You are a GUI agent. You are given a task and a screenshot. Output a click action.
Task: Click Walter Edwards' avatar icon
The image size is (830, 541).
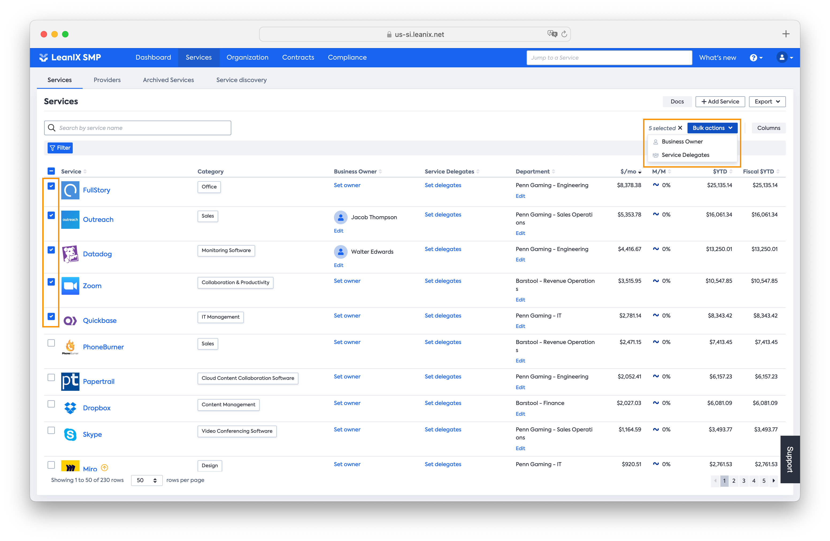340,252
